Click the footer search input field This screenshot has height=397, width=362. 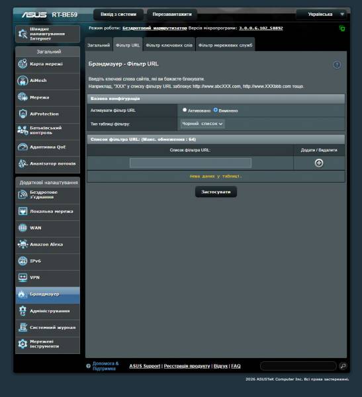(298, 366)
